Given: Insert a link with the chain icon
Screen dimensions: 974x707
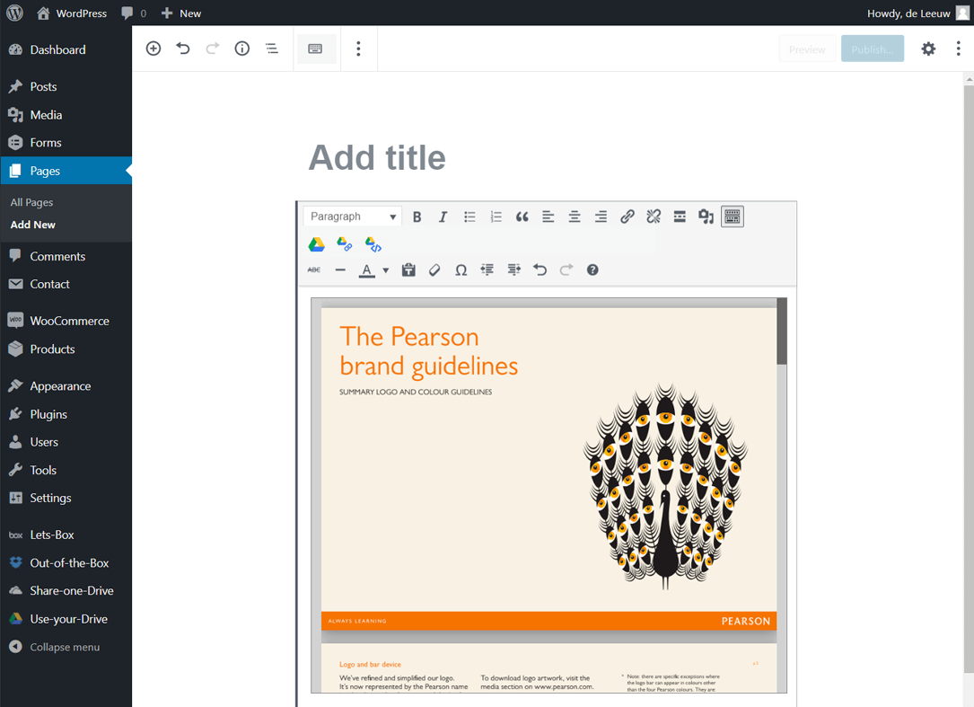Looking at the screenshot, I should click(x=627, y=217).
